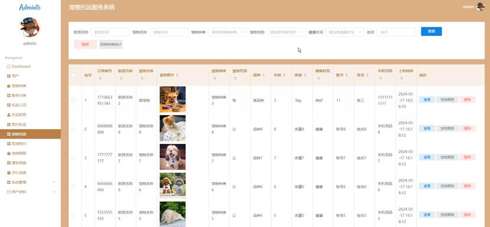Open the pet photo in row 3
This screenshot has height=227, width=490.
pyautogui.click(x=172, y=157)
